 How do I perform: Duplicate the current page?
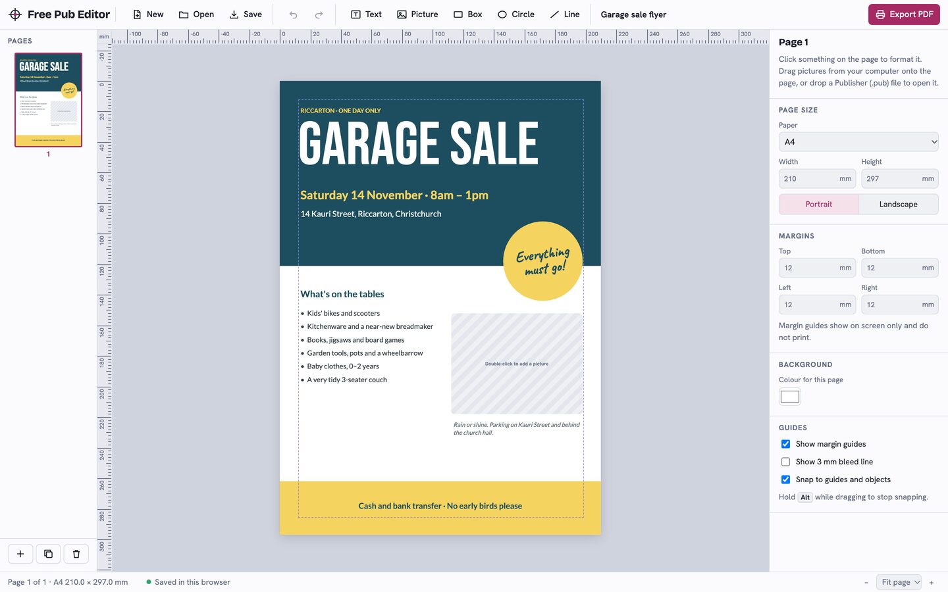pyautogui.click(x=48, y=554)
